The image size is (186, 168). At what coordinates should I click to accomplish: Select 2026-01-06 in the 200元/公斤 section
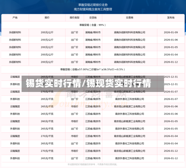click(x=171, y=40)
